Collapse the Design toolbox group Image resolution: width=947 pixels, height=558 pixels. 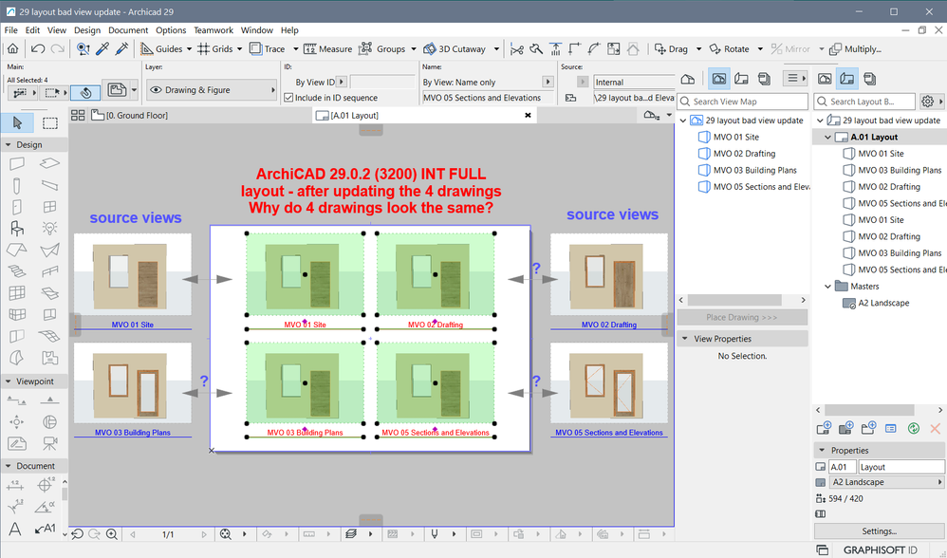pos(9,145)
